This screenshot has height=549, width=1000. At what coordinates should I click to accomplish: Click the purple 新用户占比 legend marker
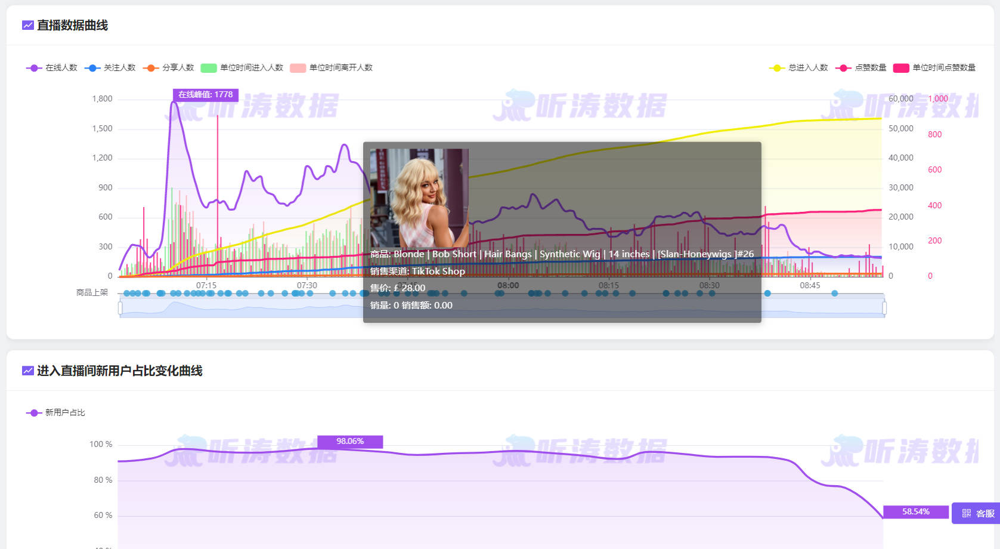pyautogui.click(x=33, y=412)
